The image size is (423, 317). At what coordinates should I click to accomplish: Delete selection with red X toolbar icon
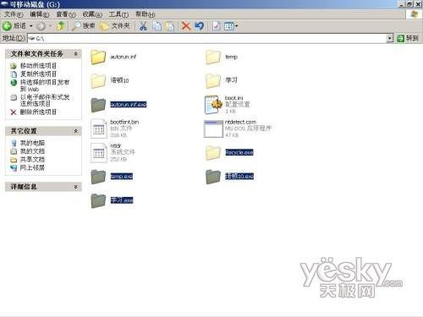click(x=186, y=26)
